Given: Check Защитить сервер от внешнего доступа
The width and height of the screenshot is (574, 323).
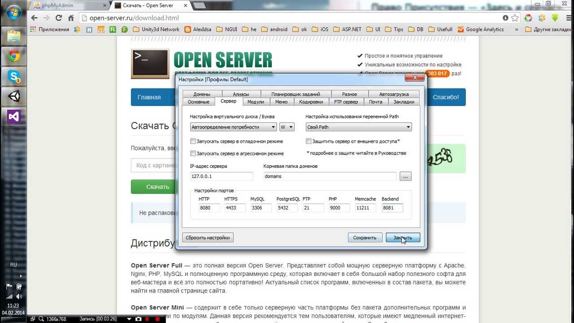Looking at the screenshot, I should click(x=309, y=141).
